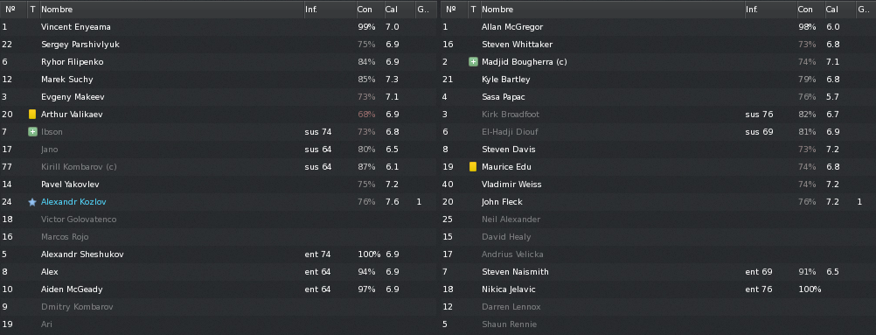The width and height of the screenshot is (876, 335).
Task: Sort right table by Cal column
Action: (x=839, y=10)
